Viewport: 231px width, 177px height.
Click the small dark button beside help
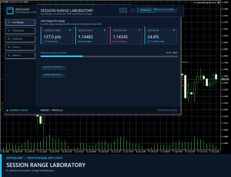[132, 10]
